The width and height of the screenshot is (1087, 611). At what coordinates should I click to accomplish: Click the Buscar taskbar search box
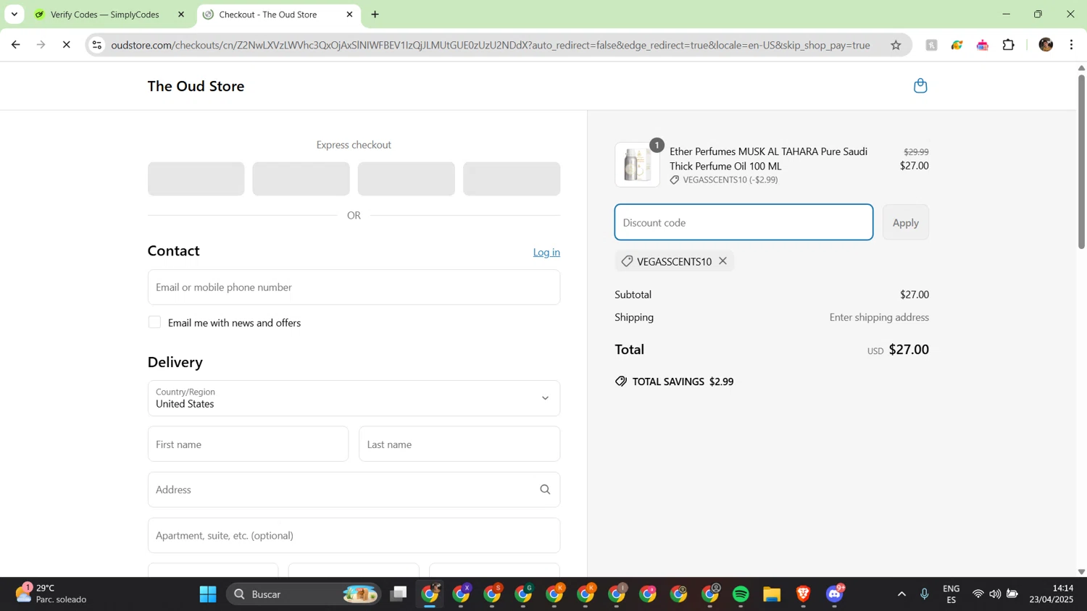(304, 594)
